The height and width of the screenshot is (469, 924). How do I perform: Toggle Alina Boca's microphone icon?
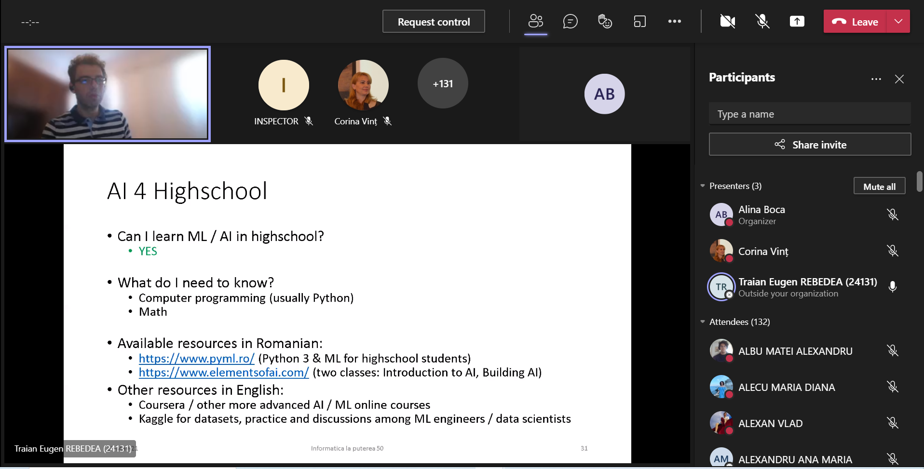892,214
